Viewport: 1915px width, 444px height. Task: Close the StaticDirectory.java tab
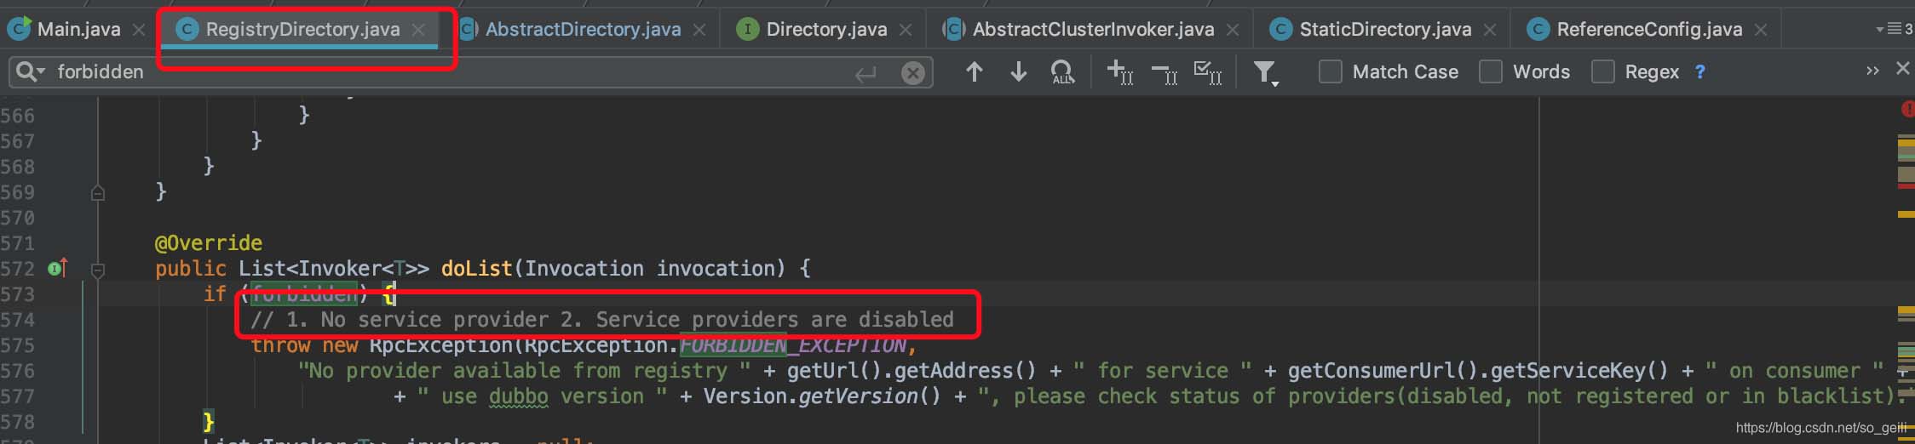pyautogui.click(x=1490, y=30)
